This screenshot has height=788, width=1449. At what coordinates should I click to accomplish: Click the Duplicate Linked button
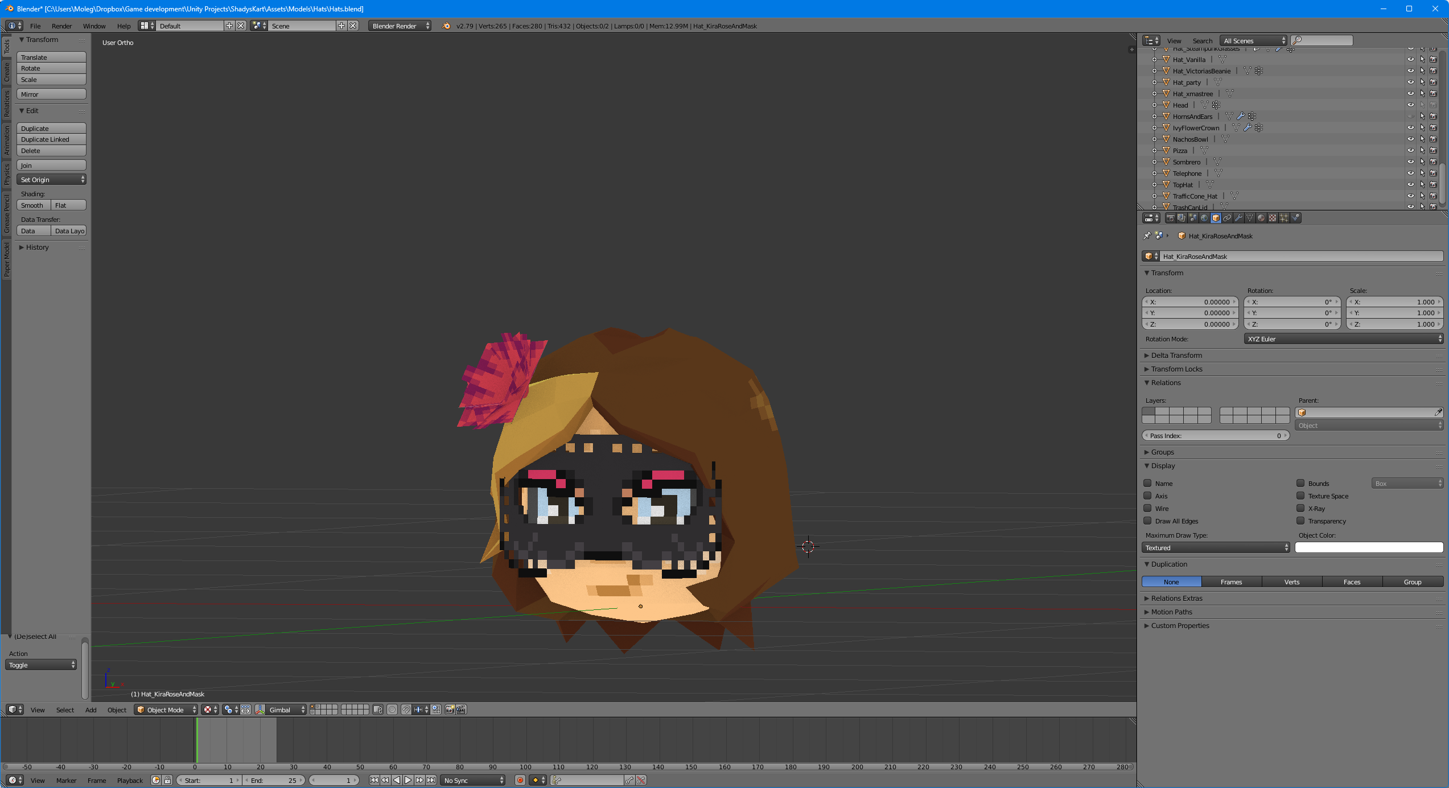click(x=51, y=139)
